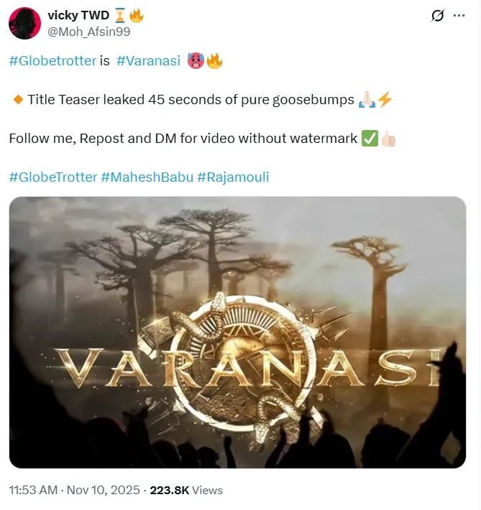Click the lightning bolt emoji

(x=385, y=100)
